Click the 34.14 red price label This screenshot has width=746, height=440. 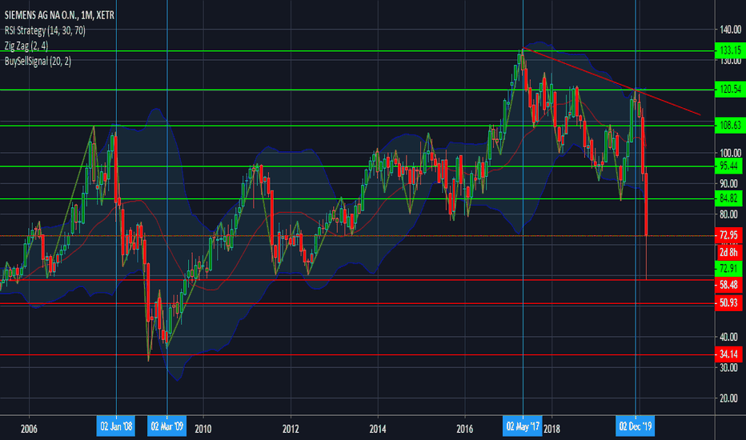click(728, 354)
